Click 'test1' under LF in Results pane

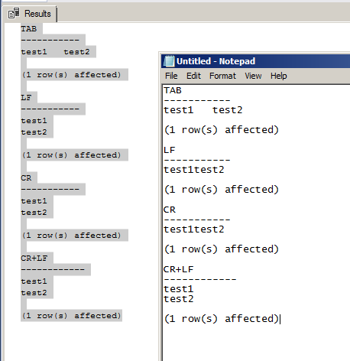click(34, 121)
